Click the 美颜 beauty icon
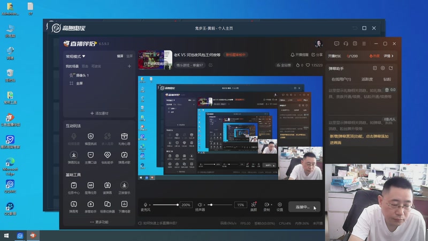428x241 pixels. pyautogui.click(x=254, y=205)
